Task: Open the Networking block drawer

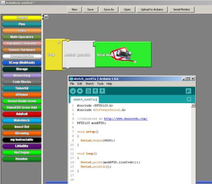Action: [22, 75]
